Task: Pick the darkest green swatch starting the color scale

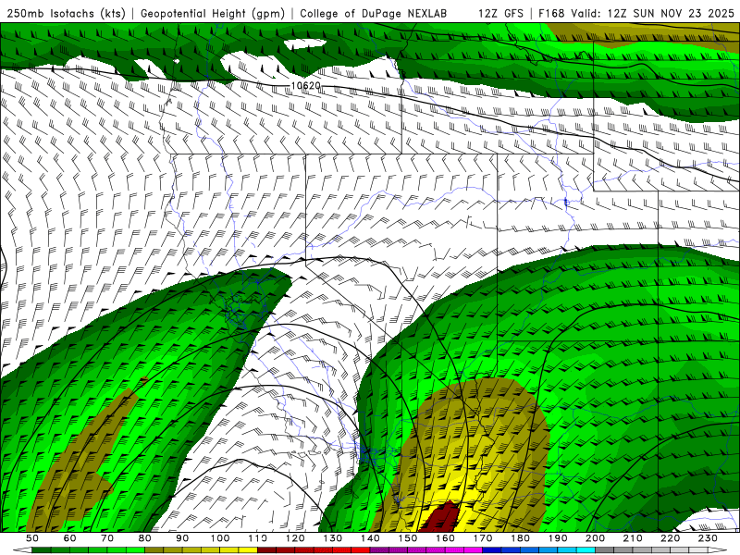Action: coord(42,550)
